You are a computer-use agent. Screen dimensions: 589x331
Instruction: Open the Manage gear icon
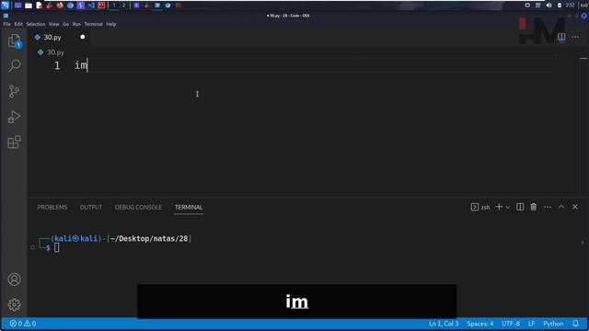pyautogui.click(x=15, y=304)
